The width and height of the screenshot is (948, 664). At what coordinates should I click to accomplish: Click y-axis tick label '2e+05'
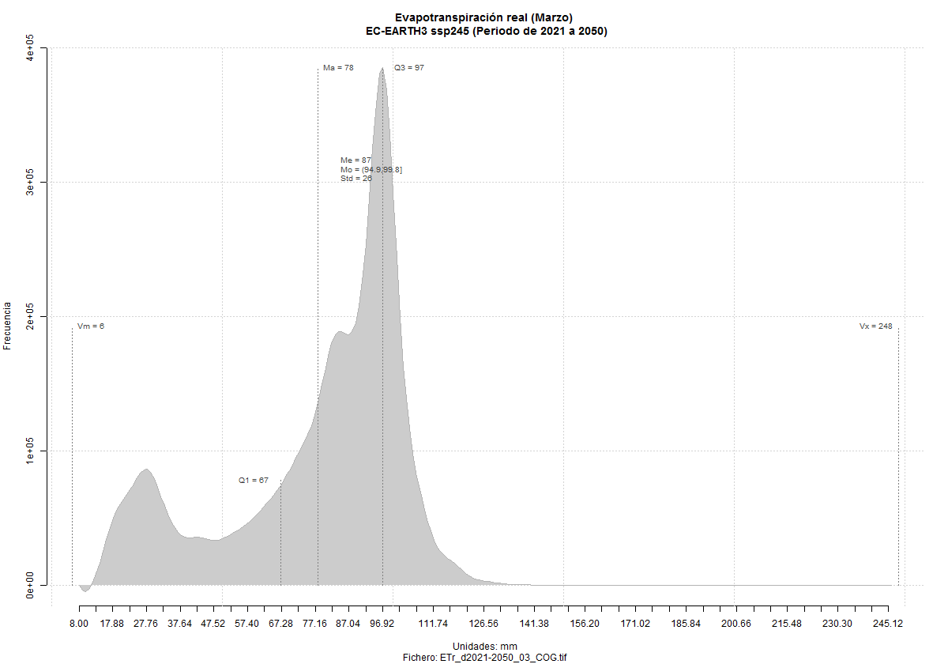(32, 316)
